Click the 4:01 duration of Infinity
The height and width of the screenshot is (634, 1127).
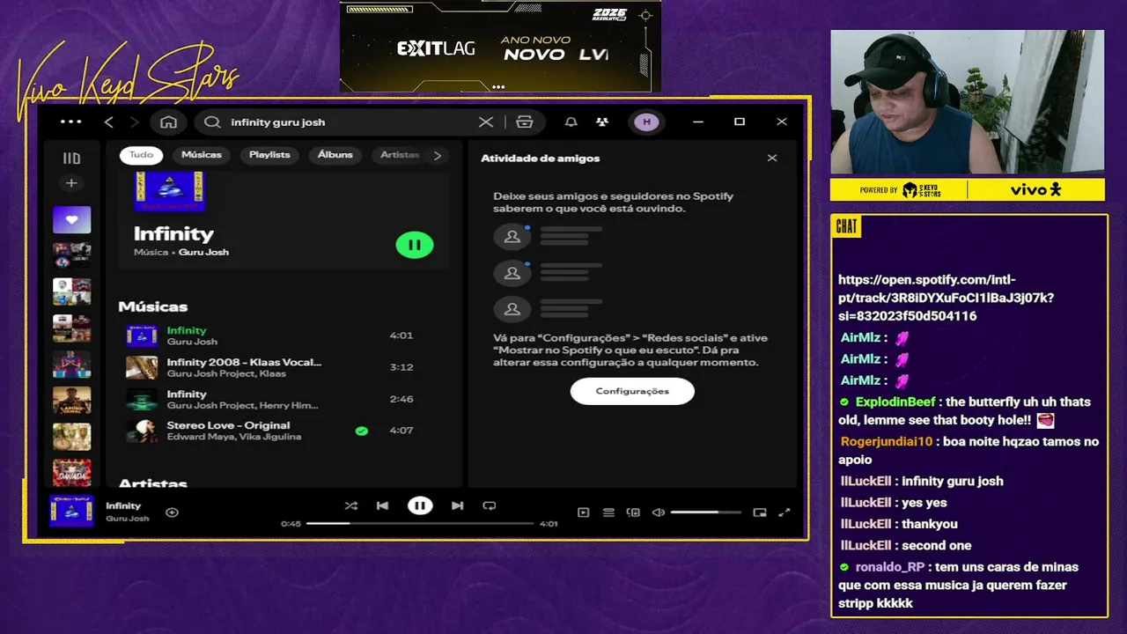click(x=401, y=335)
